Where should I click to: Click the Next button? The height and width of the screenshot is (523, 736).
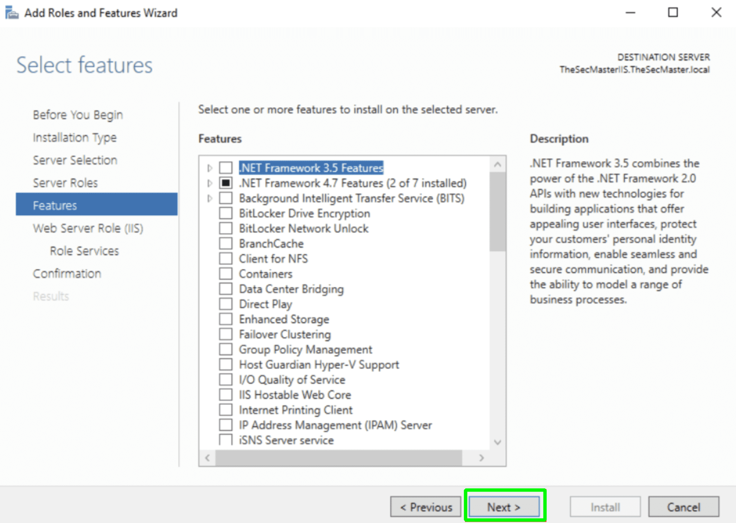tap(504, 507)
